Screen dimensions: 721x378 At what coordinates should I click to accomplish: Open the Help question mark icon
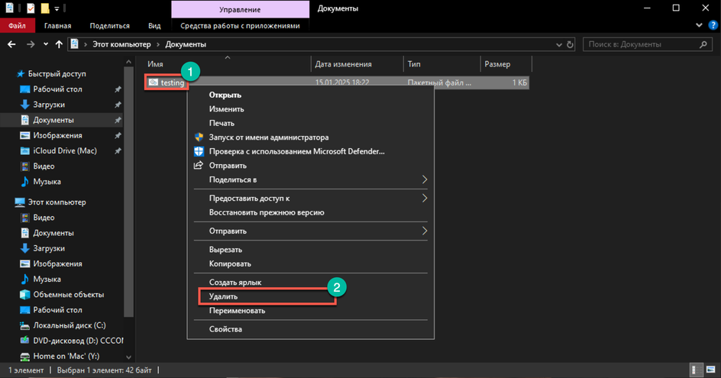tap(713, 25)
